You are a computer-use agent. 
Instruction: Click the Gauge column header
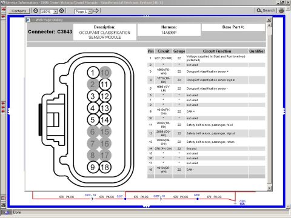pyautogui.click(x=179, y=51)
